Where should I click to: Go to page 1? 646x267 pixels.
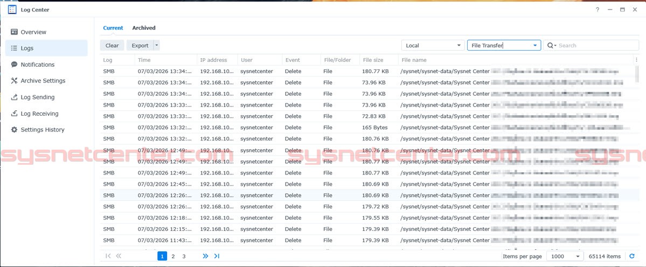[x=162, y=256]
